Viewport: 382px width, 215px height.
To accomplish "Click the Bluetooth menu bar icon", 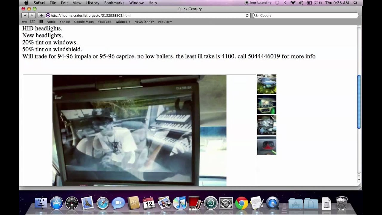I will [285, 3].
